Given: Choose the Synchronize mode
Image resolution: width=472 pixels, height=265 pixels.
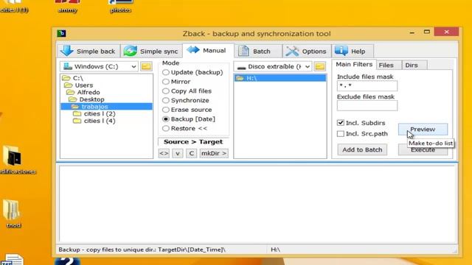Looking at the screenshot, I should tap(186, 100).
